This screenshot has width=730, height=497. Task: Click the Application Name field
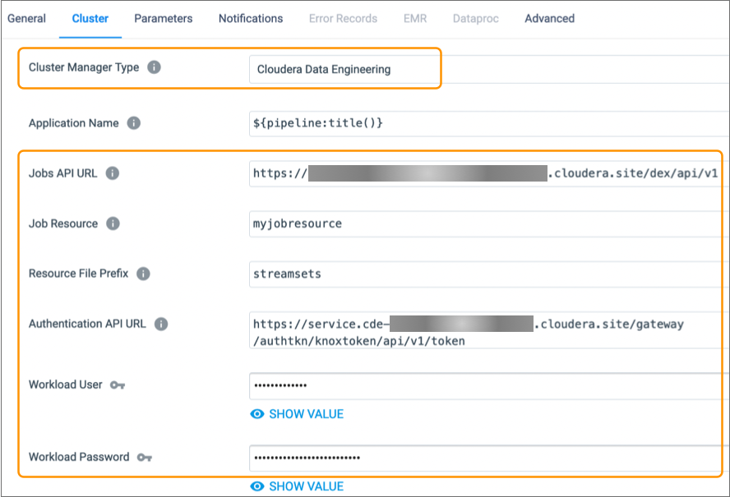[489, 123]
